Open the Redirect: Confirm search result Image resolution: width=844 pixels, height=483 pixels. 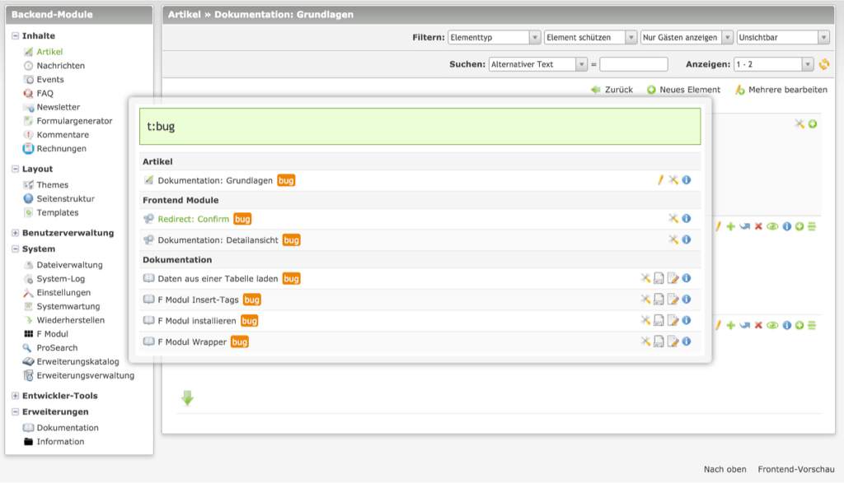pyautogui.click(x=193, y=219)
